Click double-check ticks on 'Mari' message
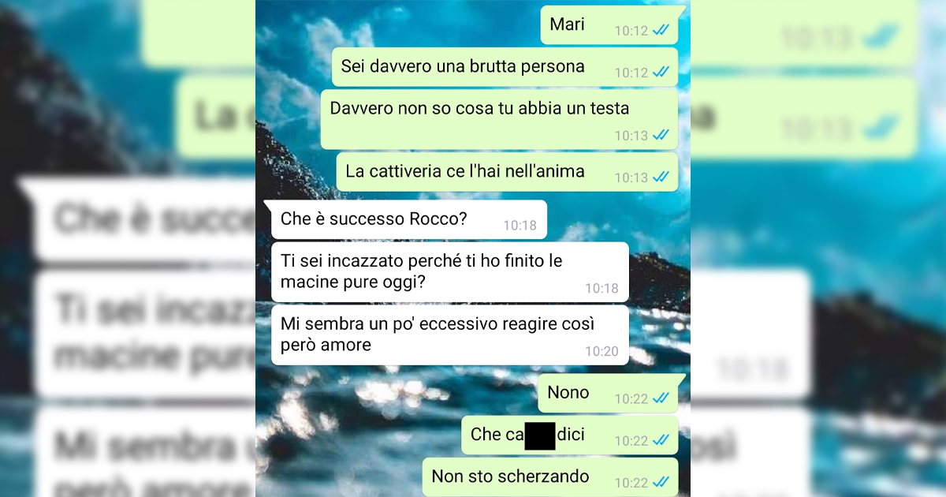946x497 pixels. pyautogui.click(x=661, y=31)
